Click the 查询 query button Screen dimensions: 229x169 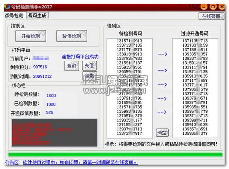(72, 66)
